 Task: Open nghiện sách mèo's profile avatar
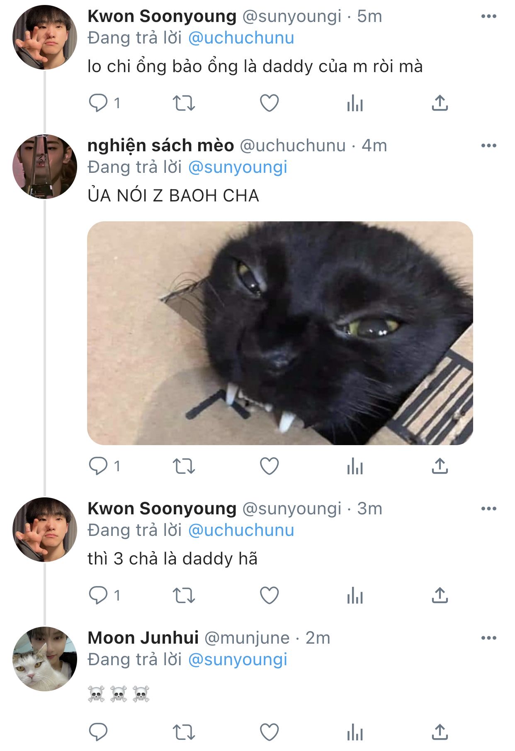click(x=45, y=166)
